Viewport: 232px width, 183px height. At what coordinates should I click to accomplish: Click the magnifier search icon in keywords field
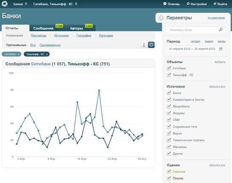pos(221,30)
